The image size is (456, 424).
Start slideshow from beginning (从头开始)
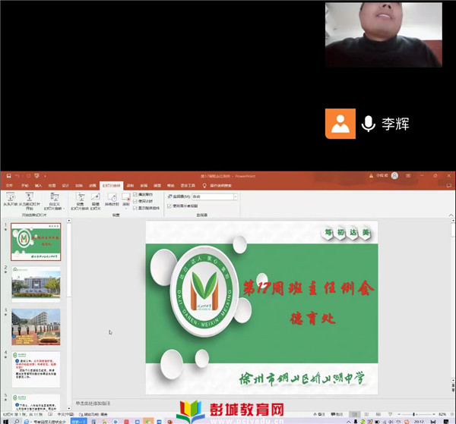[11, 199]
